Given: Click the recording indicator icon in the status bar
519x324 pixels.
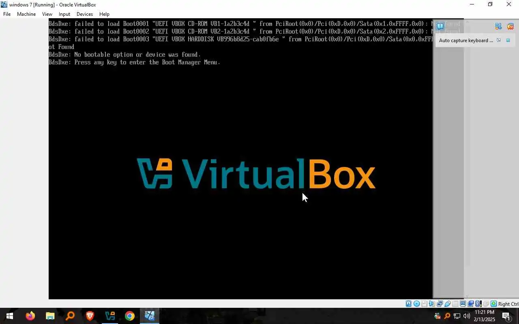Looking at the screenshot, I should pos(471,304).
